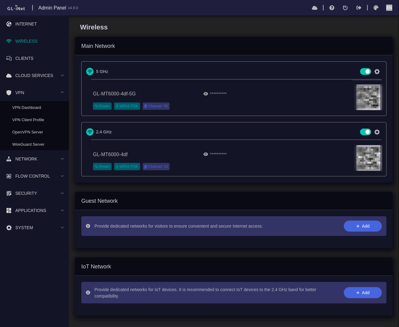This screenshot has width=399, height=327.
Task: Open 2.4 GHz settings gear icon
Action: (x=377, y=132)
